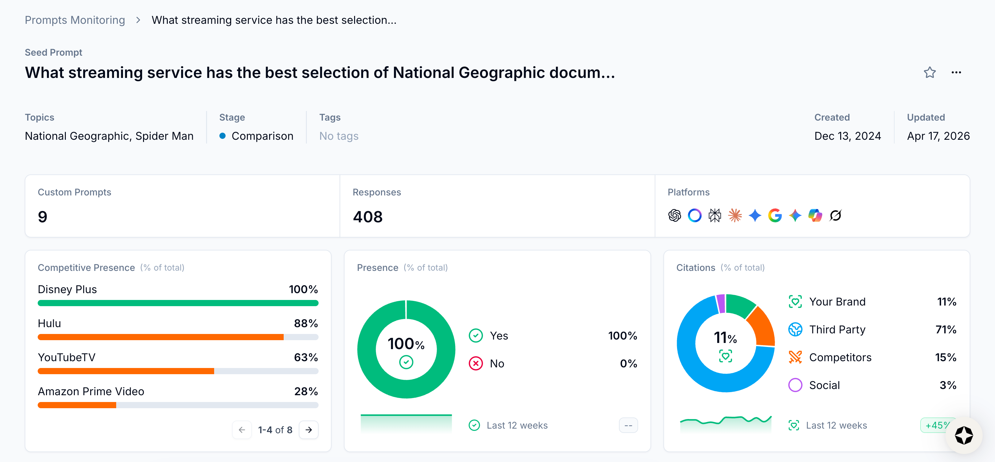
Task: Click the ChatGPT platform icon
Action: pos(674,215)
